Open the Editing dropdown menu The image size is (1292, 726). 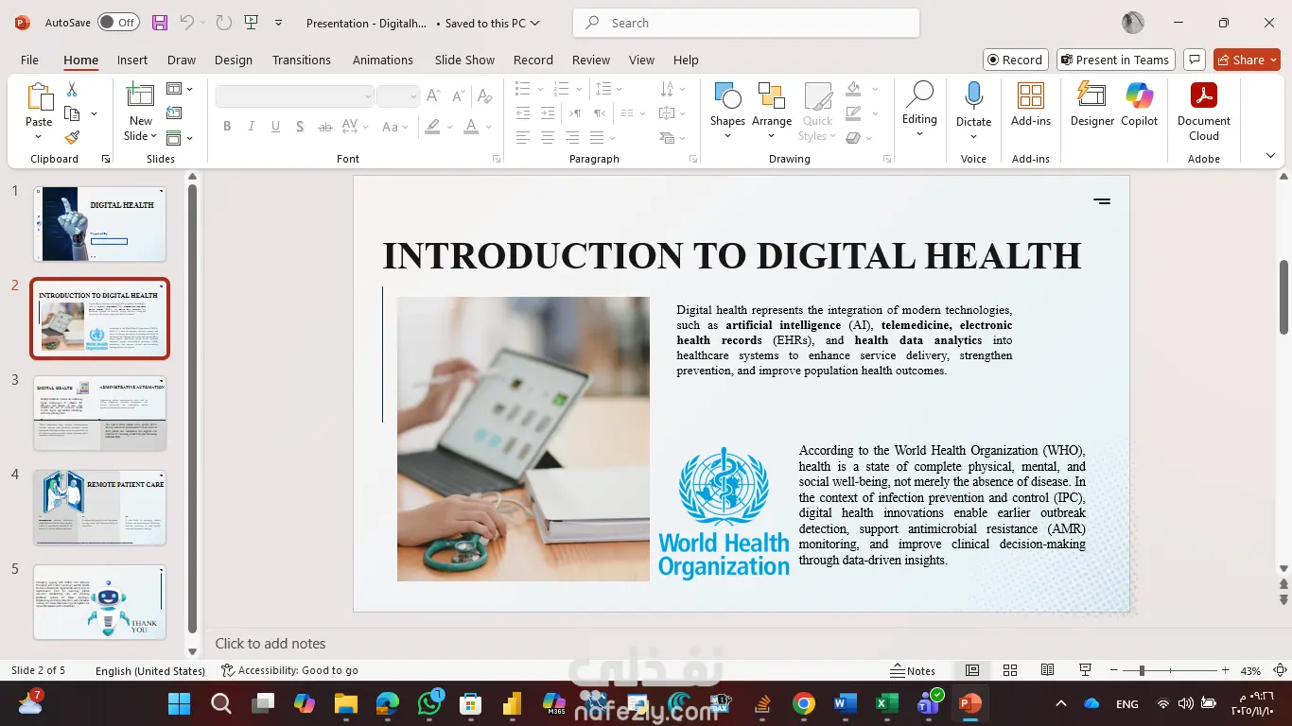[x=918, y=109]
